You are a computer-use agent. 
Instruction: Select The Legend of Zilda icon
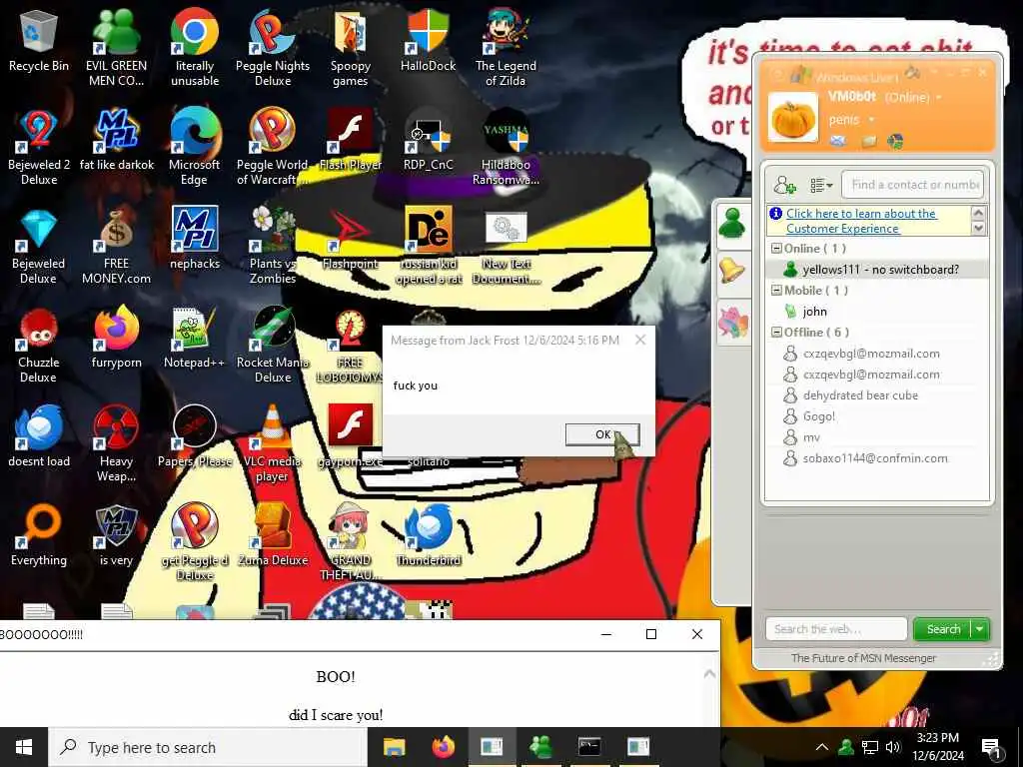(506, 49)
